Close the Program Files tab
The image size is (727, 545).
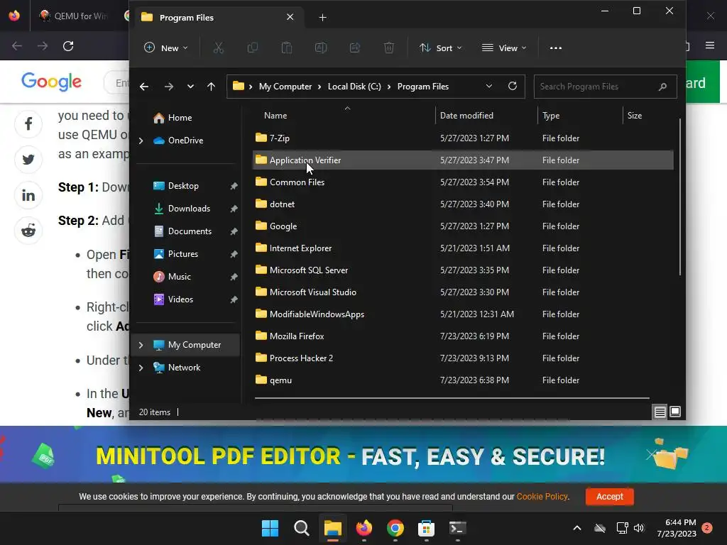click(x=290, y=17)
